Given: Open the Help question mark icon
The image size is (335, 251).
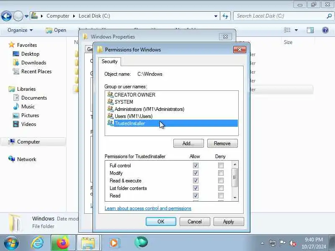Looking at the screenshot, I should (x=325, y=30).
